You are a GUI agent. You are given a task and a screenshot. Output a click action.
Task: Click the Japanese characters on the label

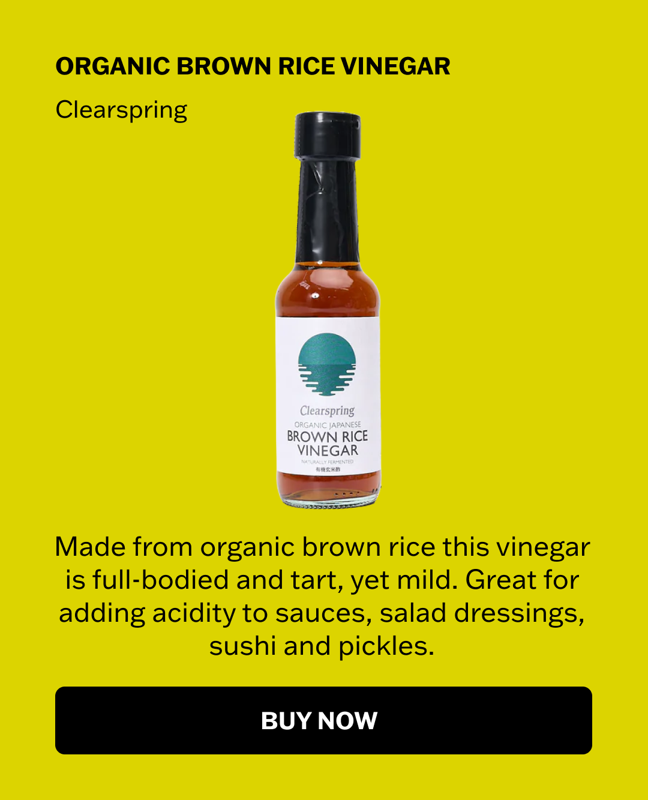(x=328, y=469)
